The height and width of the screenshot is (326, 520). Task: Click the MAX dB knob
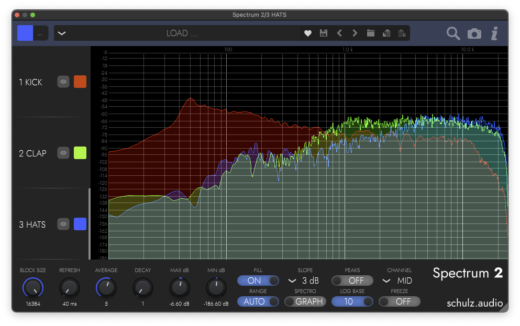(180, 288)
